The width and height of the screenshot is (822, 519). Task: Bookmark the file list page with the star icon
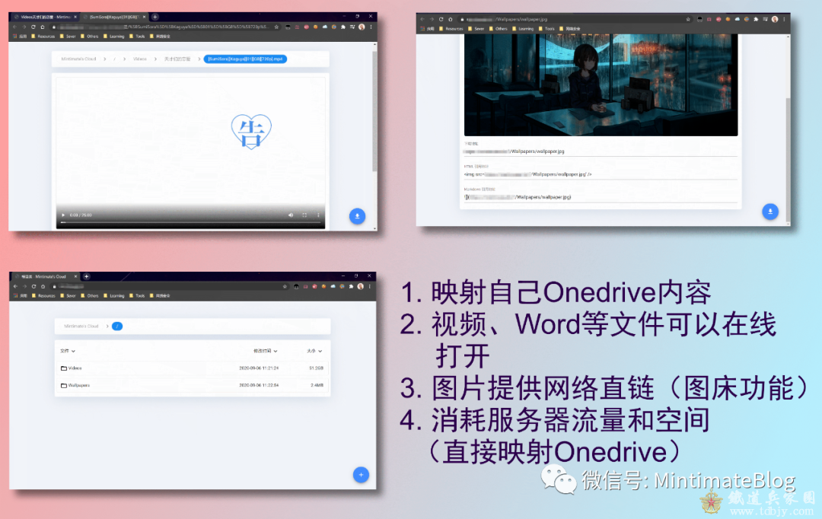[x=285, y=286]
